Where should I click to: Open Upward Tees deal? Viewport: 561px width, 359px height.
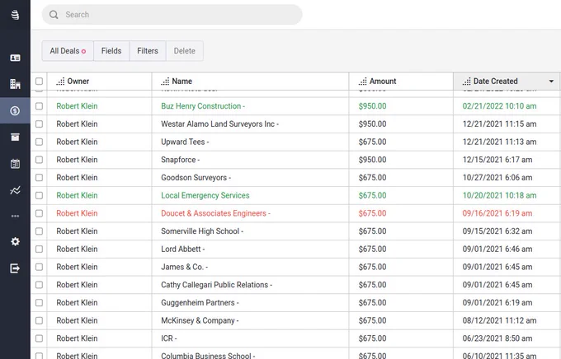(185, 142)
